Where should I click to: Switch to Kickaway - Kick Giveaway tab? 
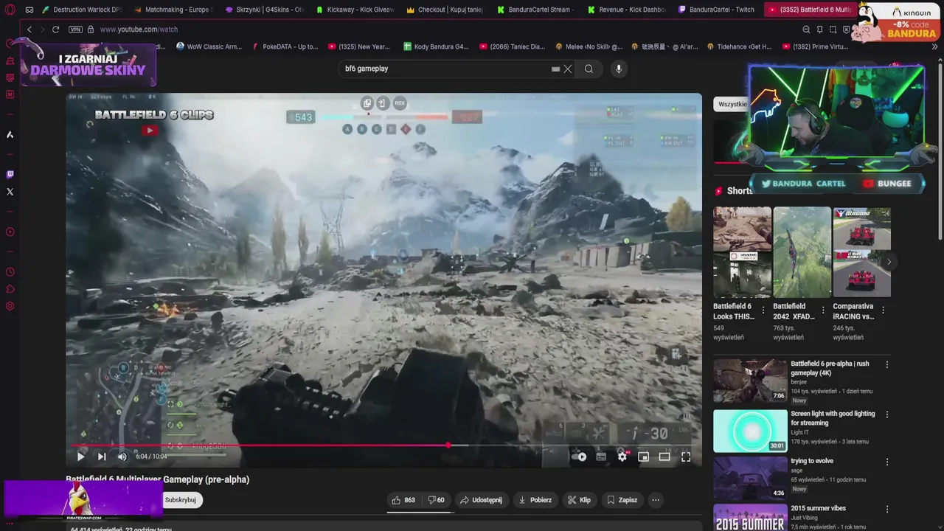tap(355, 10)
